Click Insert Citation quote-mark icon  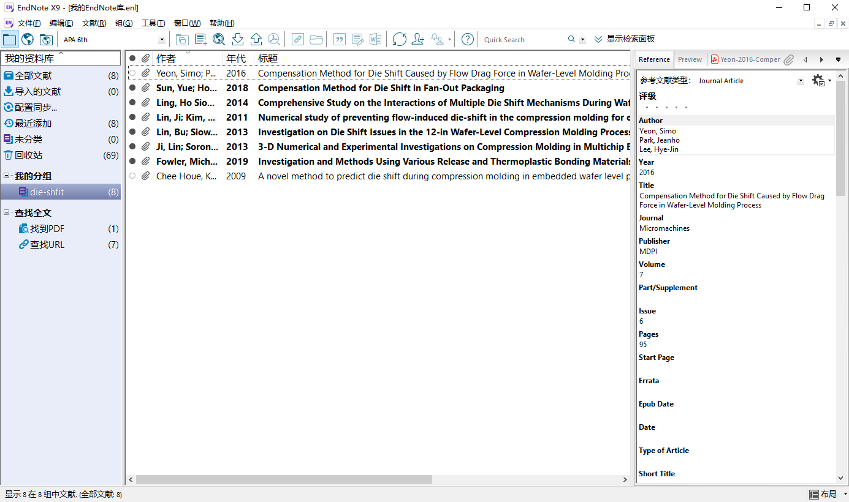coord(339,40)
